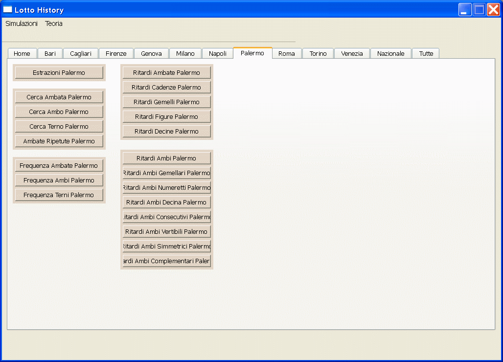
Task: Click Cerca Terno Palermo
Action: pyautogui.click(x=59, y=127)
